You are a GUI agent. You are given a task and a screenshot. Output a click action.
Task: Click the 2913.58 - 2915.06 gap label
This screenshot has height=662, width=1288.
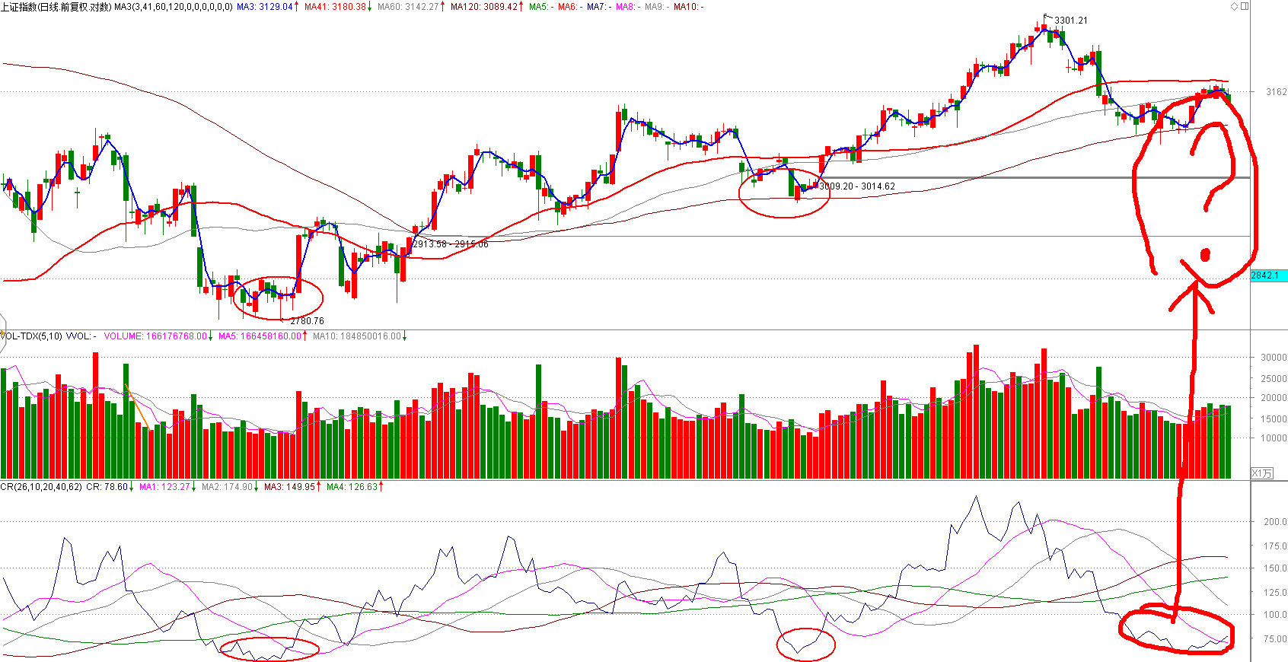click(451, 244)
